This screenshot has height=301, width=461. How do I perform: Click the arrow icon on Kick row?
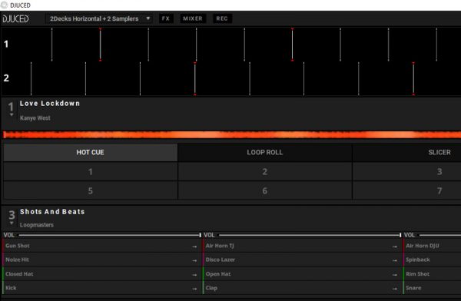coord(194,289)
